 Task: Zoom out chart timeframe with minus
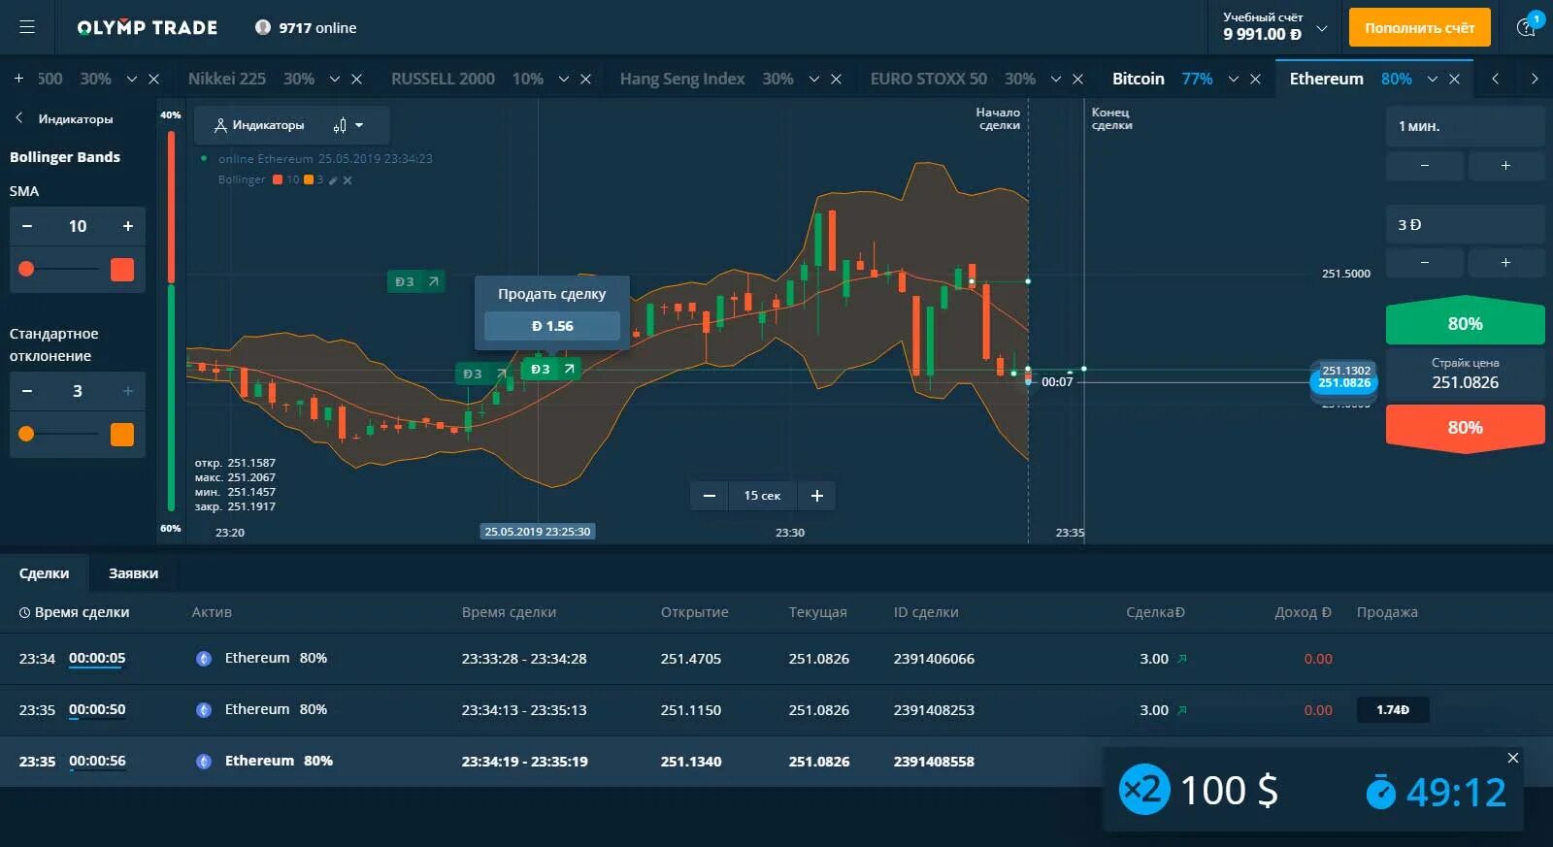tap(710, 496)
